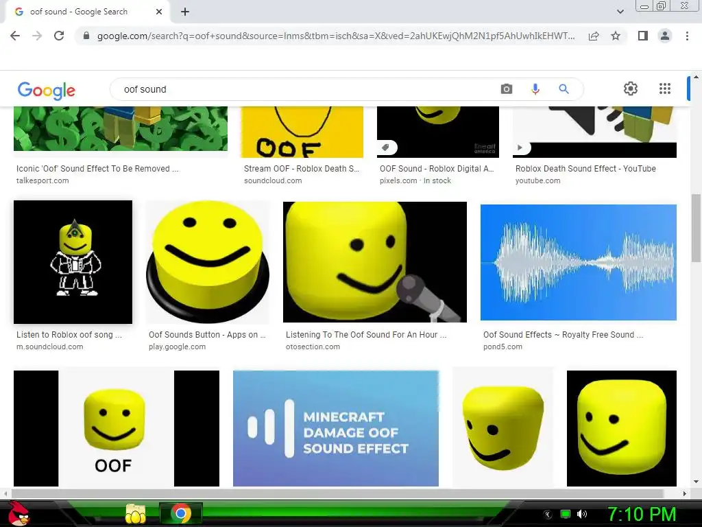Open the Roblox money pile thumbnail

coord(121,128)
